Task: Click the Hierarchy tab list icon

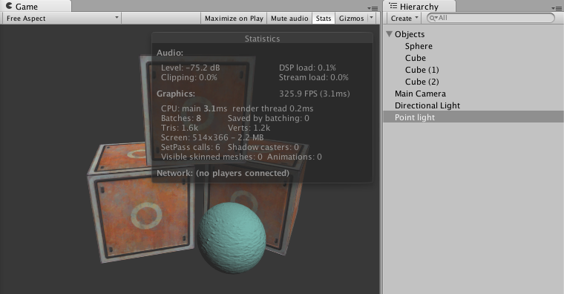Action: pos(393,6)
